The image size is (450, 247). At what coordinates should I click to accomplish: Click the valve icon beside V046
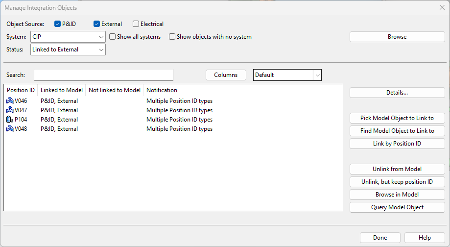click(10, 101)
